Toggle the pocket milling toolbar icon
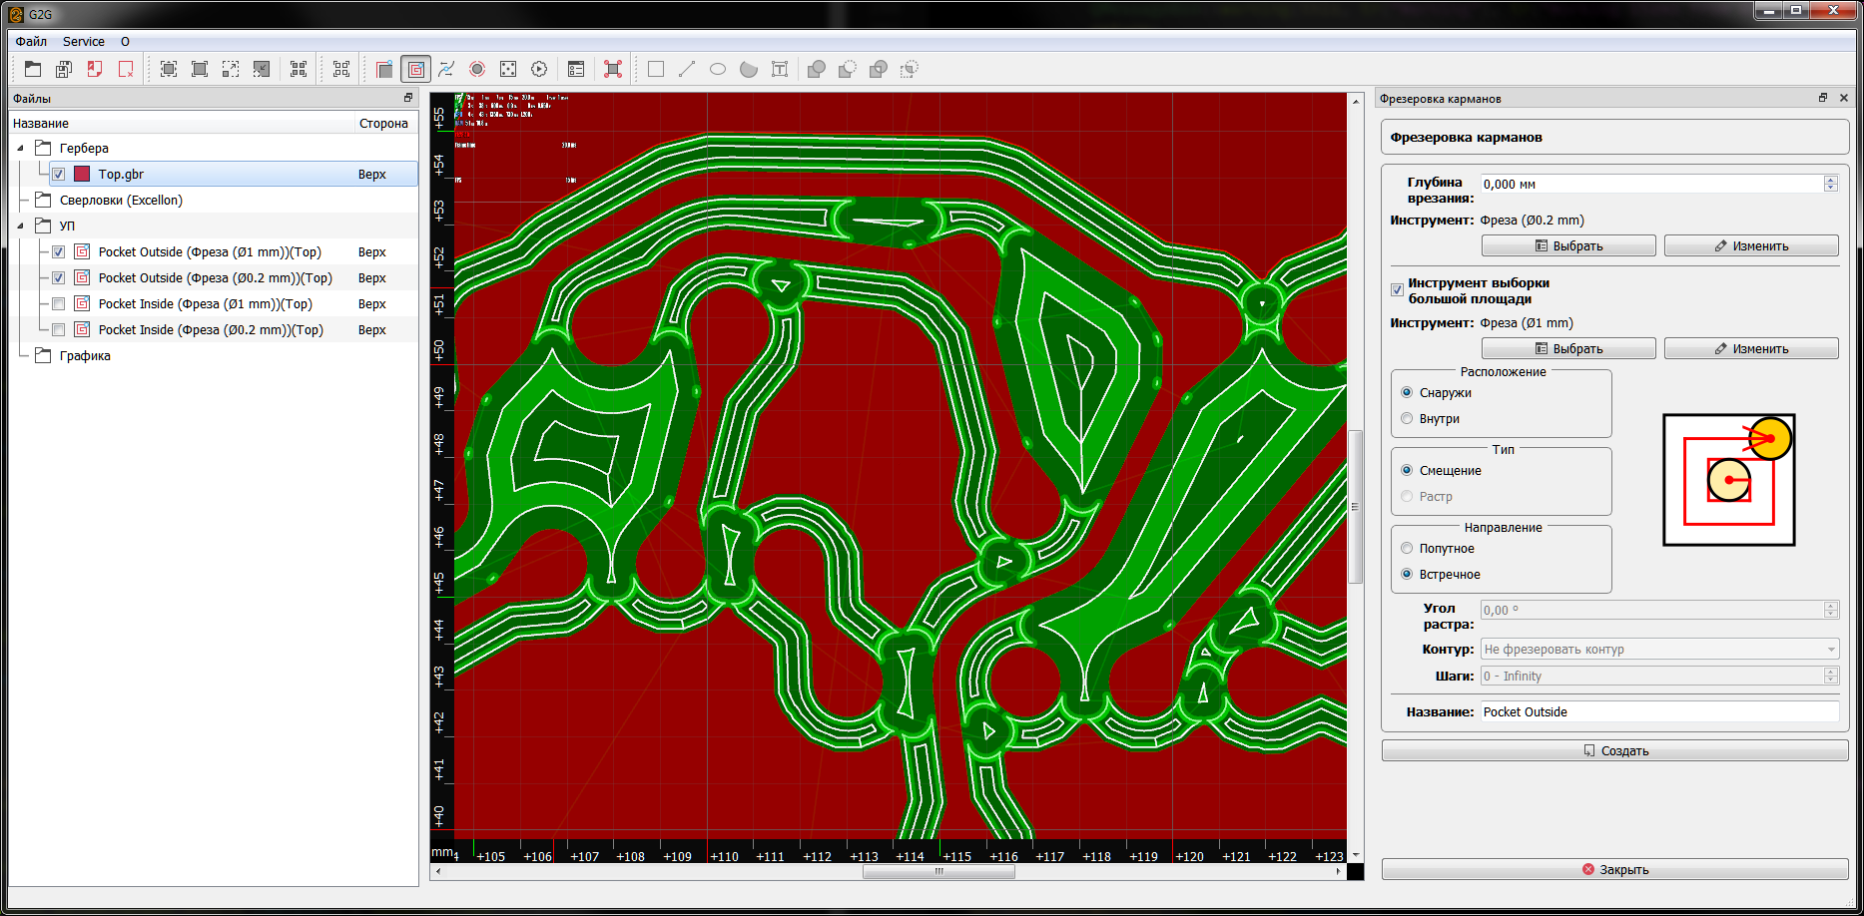The width and height of the screenshot is (1864, 916). tap(415, 69)
